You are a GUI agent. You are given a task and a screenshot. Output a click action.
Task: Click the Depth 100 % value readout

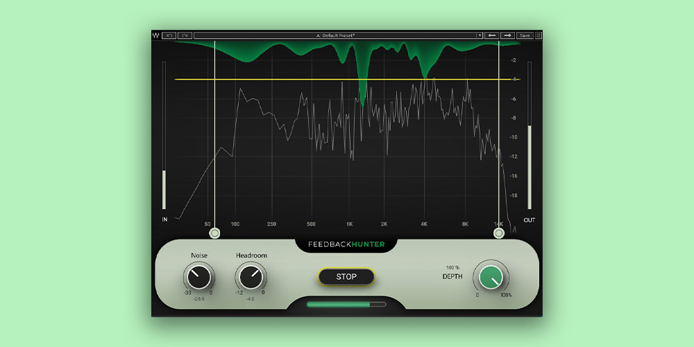tap(453, 267)
